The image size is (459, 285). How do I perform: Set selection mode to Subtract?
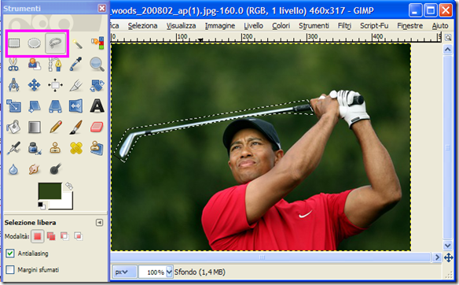[64, 236]
